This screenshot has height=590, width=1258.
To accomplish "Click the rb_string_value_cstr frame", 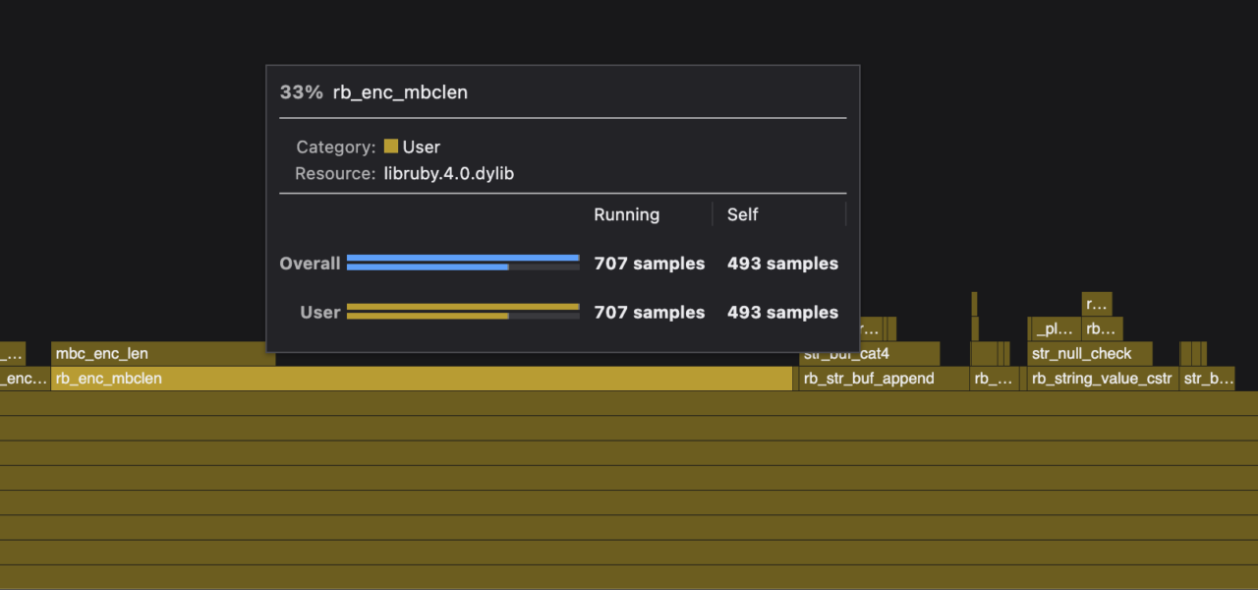I will [1101, 379].
